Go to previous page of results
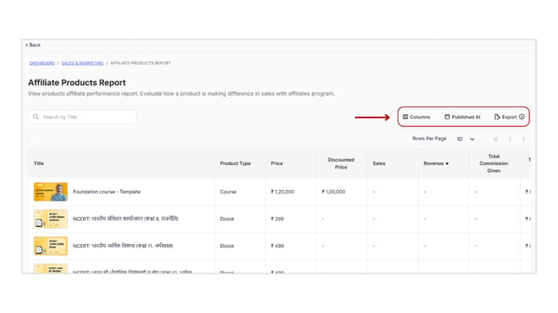The width and height of the screenshot is (558, 313). tap(509, 139)
